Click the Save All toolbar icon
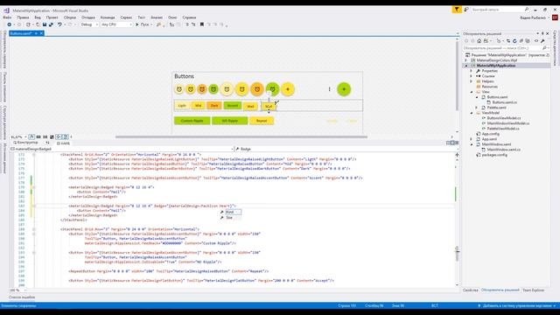The image size is (560, 315). (x=51, y=24)
